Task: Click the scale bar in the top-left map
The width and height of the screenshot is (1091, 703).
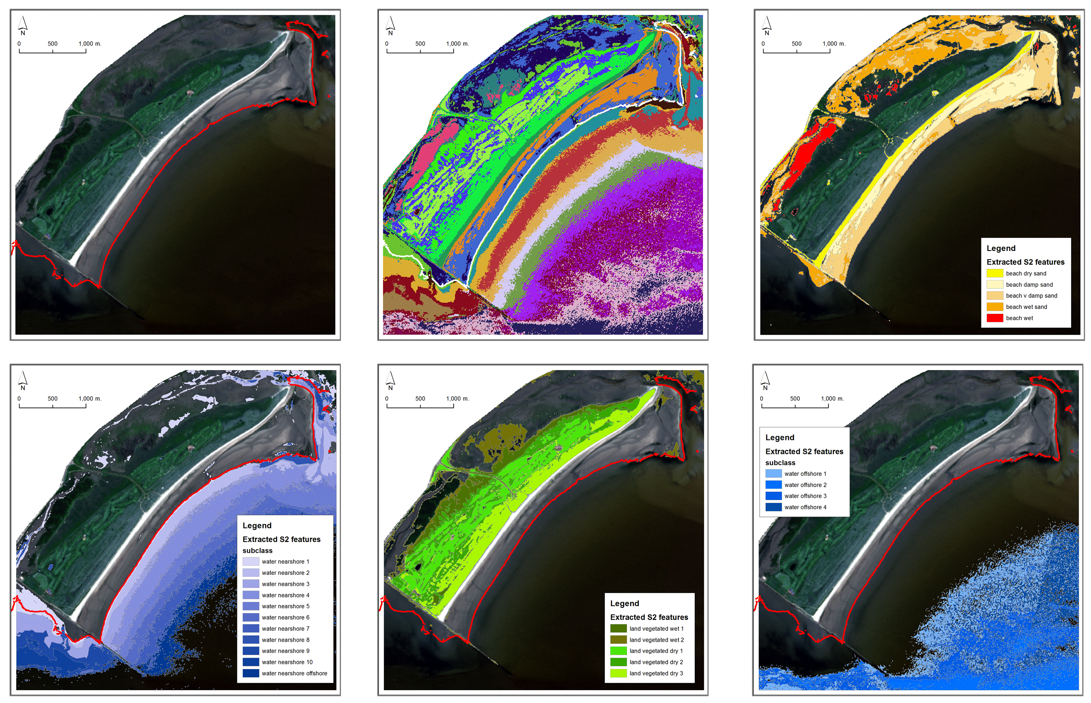Action: tap(53, 50)
